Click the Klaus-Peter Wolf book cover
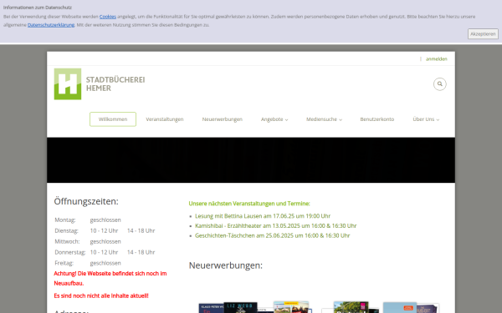502x313 pixels. (x=211, y=309)
